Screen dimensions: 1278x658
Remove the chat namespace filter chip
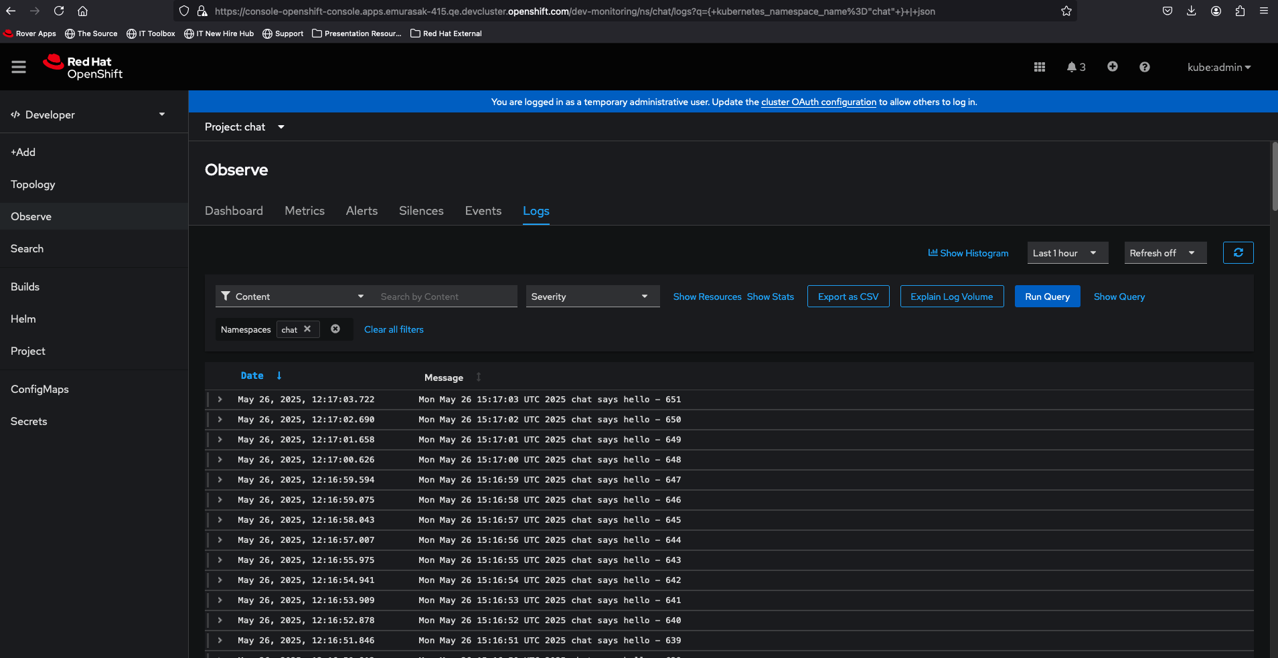307,329
